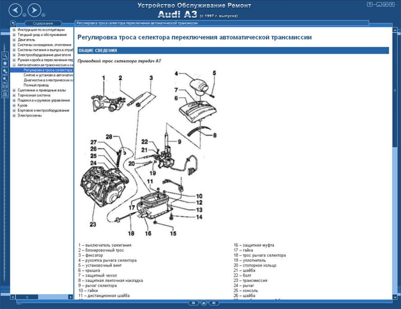Go forward with the large right arrow
The image size is (401, 309).
click(34, 11)
